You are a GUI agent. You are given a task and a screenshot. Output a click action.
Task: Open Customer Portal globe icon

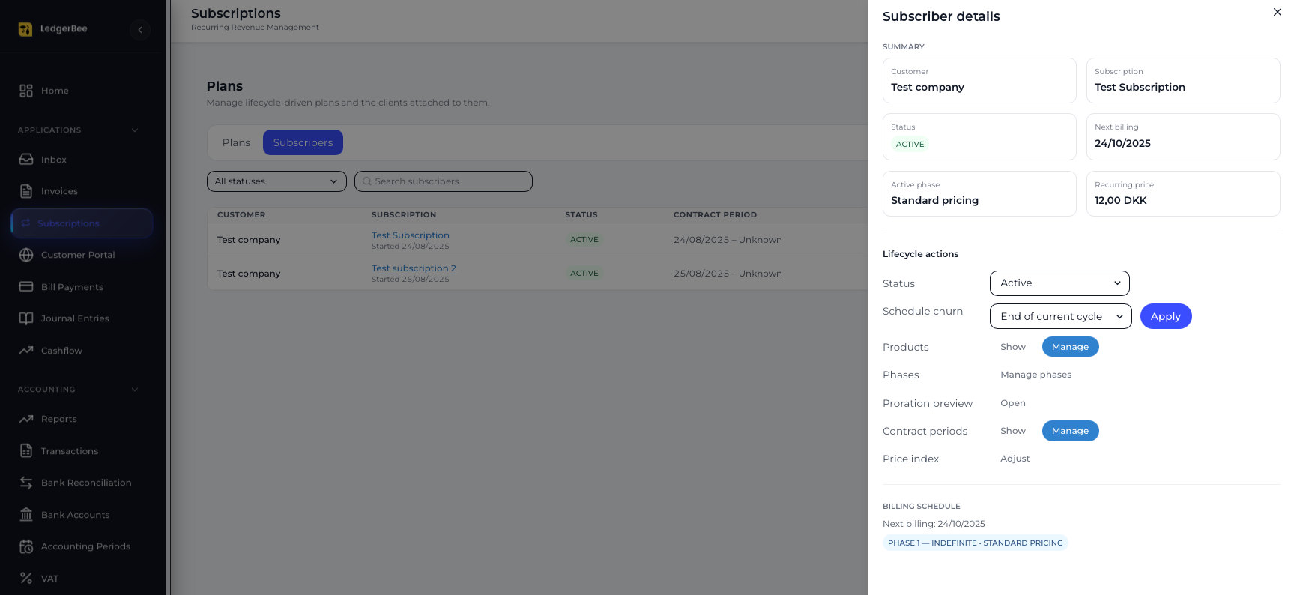pos(26,255)
